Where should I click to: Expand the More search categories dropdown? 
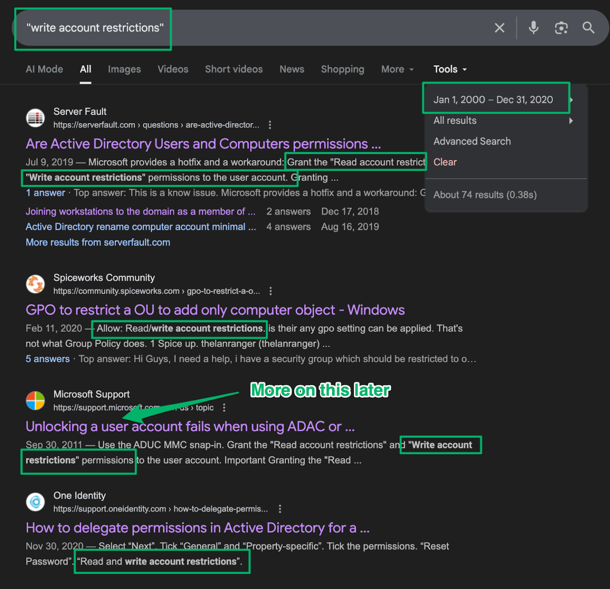tap(397, 70)
